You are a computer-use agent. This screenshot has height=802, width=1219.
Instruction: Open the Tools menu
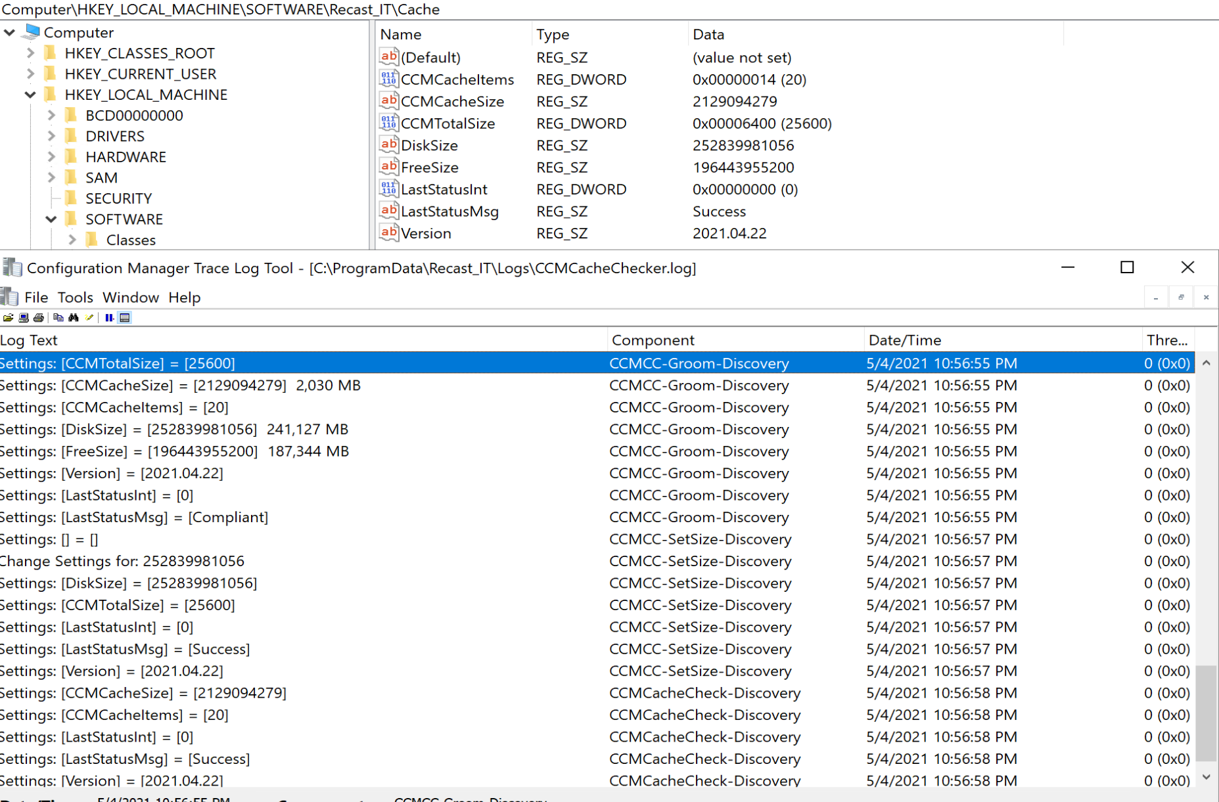click(x=75, y=298)
